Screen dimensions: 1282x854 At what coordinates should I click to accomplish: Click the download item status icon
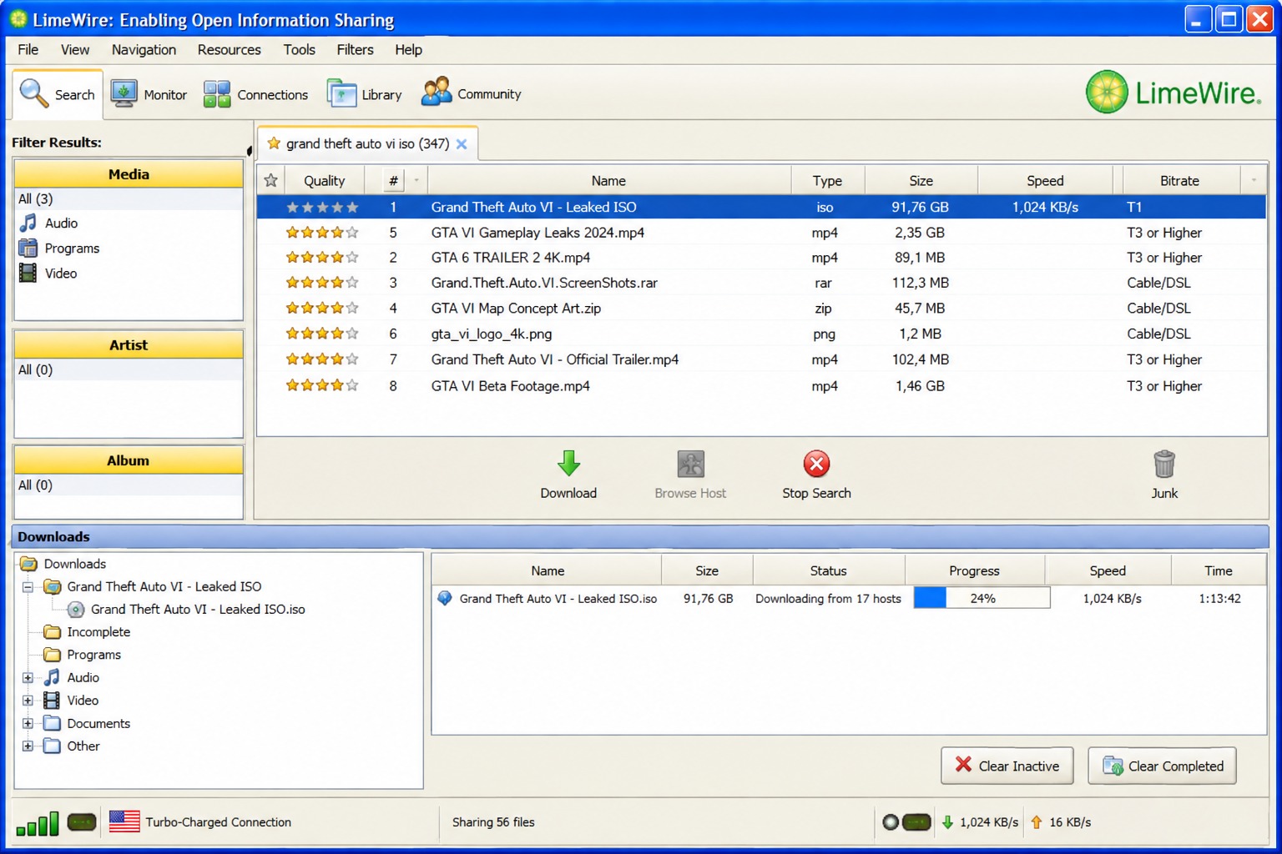445,598
